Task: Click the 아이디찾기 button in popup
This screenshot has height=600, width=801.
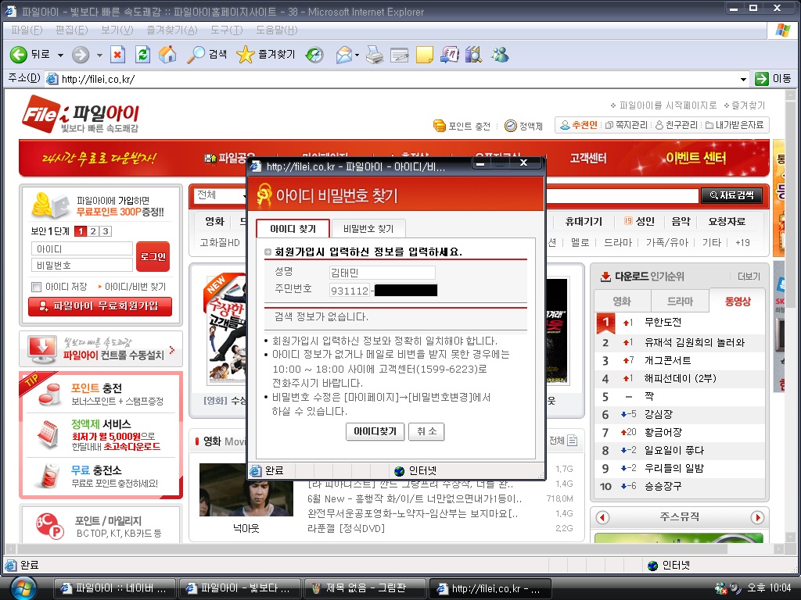Action: tap(375, 431)
